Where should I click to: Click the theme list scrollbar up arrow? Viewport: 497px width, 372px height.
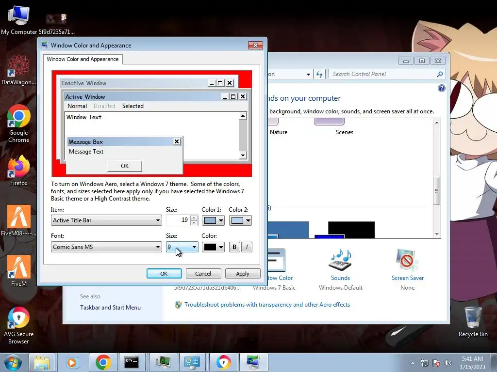(x=437, y=123)
